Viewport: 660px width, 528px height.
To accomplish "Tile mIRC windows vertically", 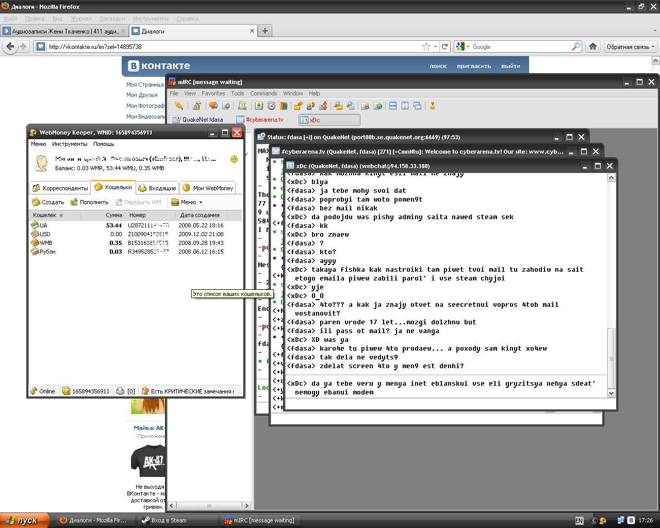I will tap(405, 106).
